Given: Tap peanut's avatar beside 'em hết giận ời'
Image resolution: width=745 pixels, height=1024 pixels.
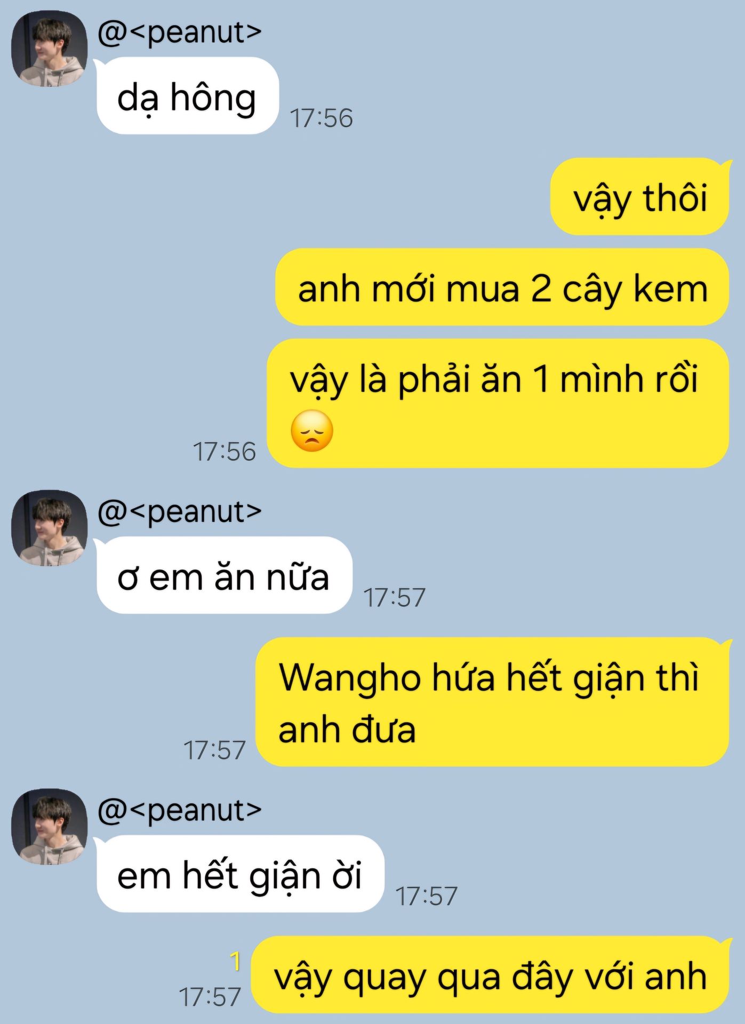Looking at the screenshot, I should click(x=50, y=827).
